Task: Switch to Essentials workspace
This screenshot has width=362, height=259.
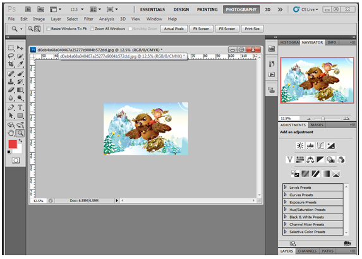Action: pyautogui.click(x=152, y=9)
